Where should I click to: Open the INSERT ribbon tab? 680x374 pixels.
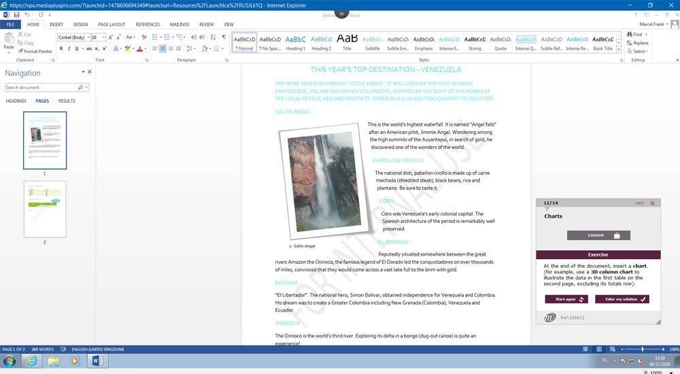pos(56,24)
